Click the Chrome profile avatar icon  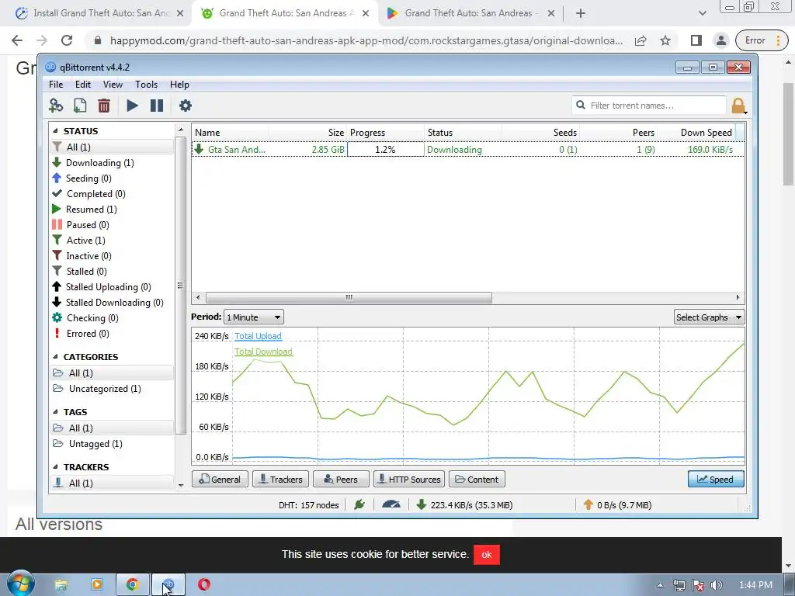tap(720, 40)
